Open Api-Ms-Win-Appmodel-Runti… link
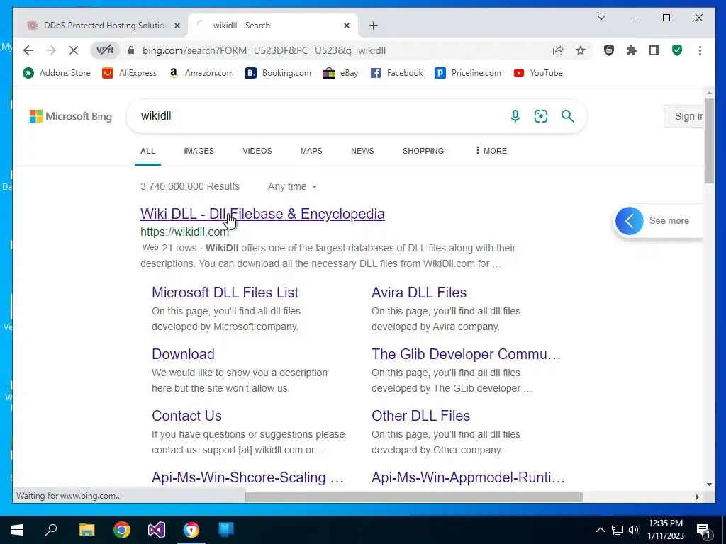The height and width of the screenshot is (544, 726). click(x=468, y=477)
